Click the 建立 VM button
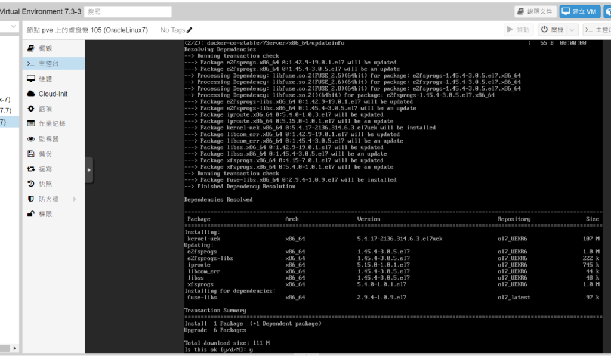611x356 pixels. click(x=579, y=11)
